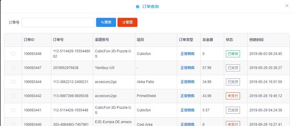Select radio button for order 100093444
Image resolution: width=293 pixels, height=126 pixels.
coord(13,82)
